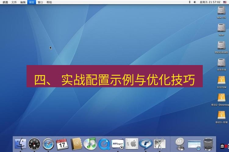
Task: Open the @ spring link in Dock
Action: (x=180, y=144)
